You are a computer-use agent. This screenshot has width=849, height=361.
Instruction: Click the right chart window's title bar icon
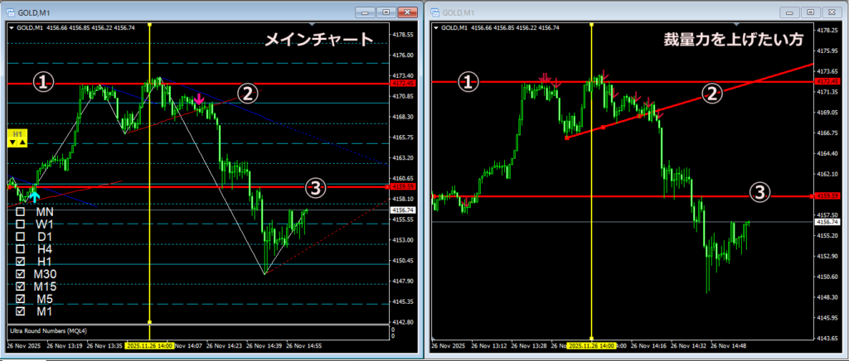point(436,12)
